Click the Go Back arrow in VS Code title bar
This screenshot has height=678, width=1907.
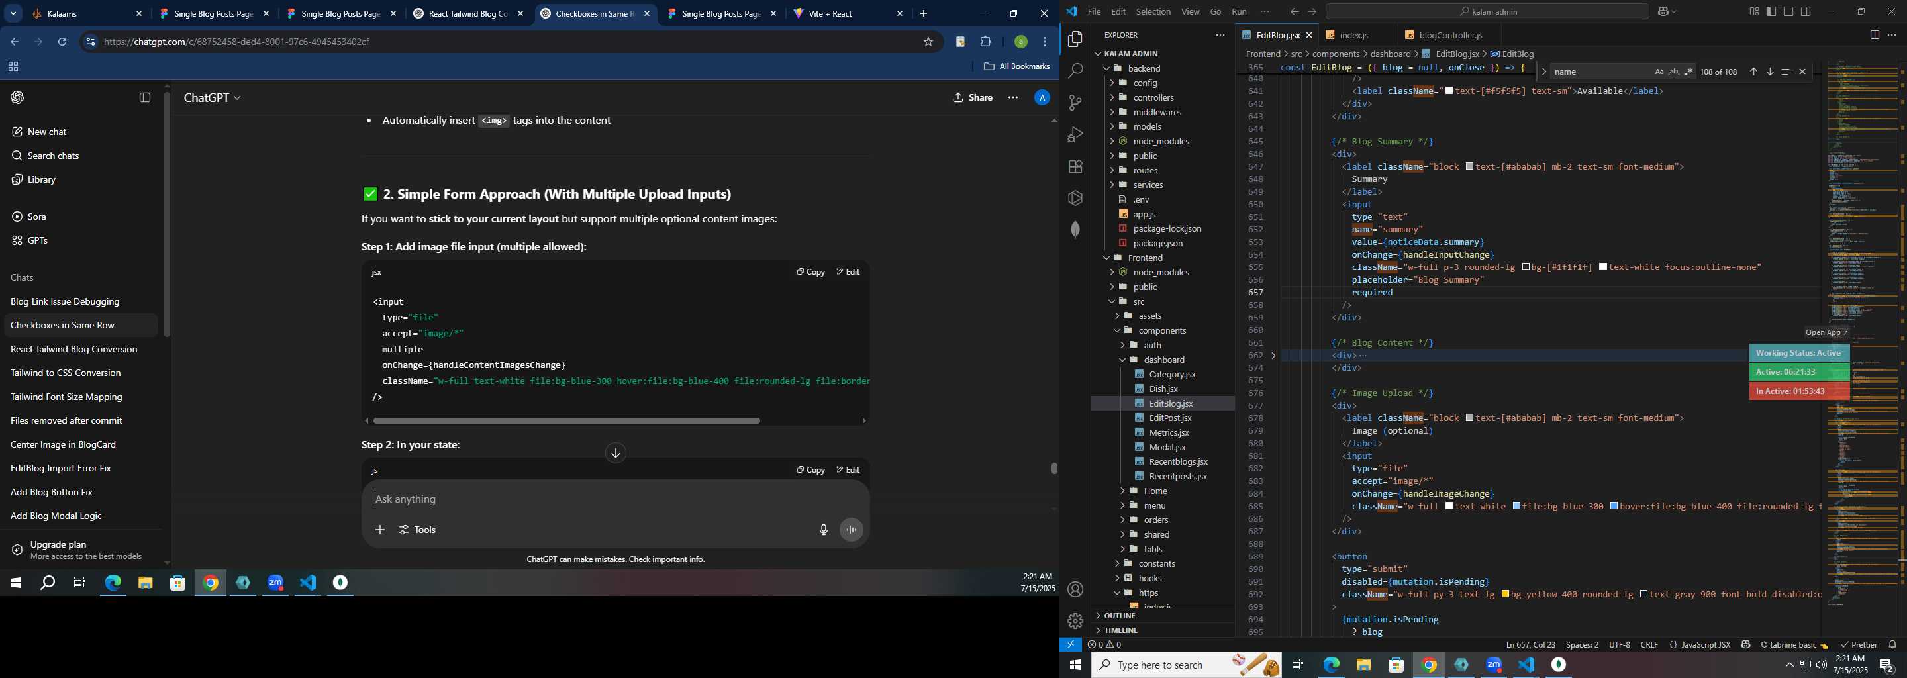pos(1293,11)
